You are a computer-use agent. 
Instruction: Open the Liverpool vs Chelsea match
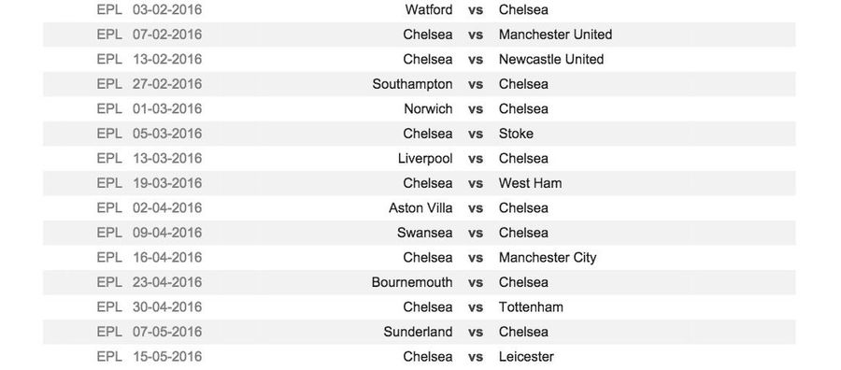pos(419,158)
